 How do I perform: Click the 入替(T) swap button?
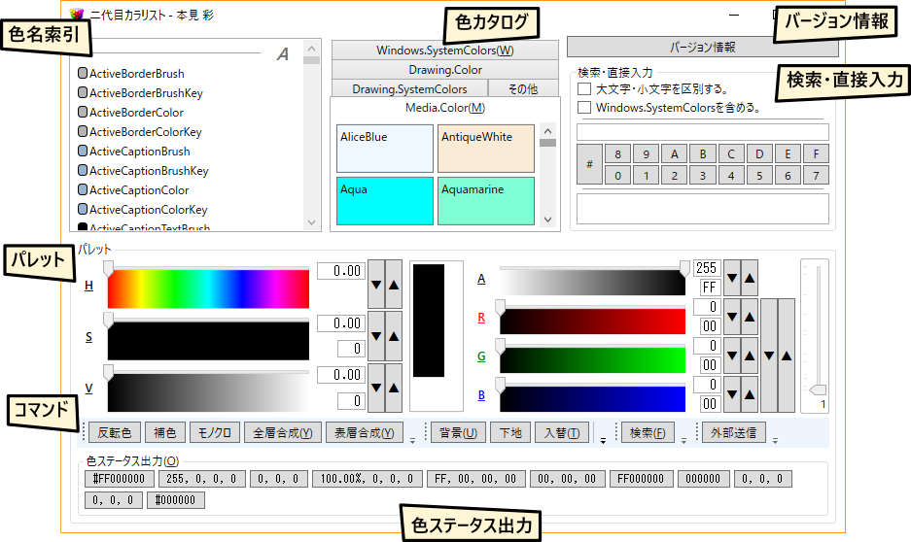pos(562,433)
